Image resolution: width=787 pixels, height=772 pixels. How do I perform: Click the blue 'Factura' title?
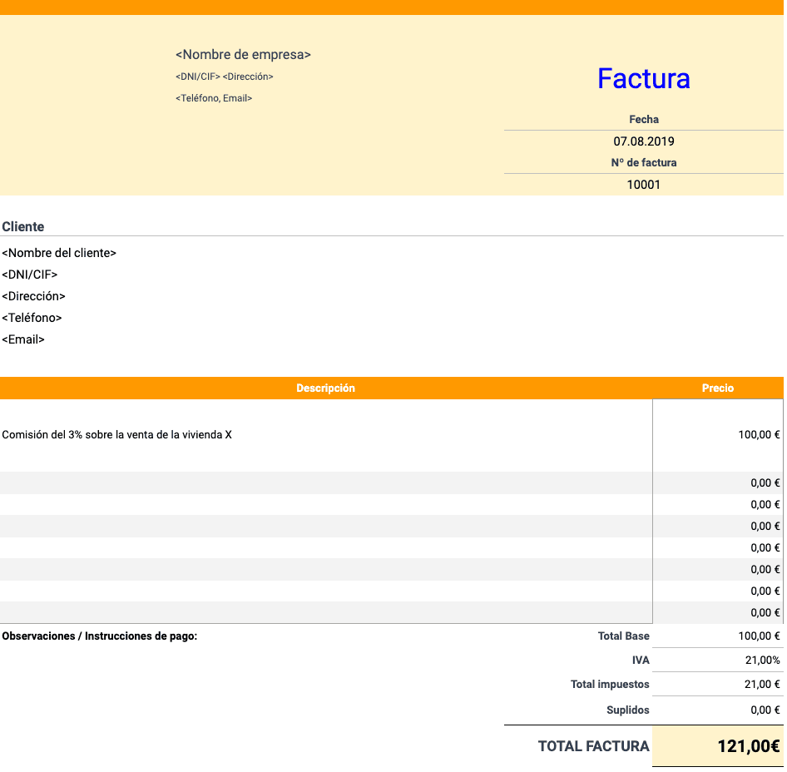(643, 79)
